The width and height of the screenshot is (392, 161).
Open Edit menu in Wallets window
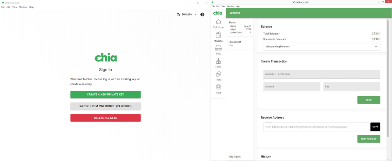(x=218, y=6)
